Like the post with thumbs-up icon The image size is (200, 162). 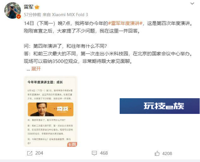pyautogui.click(x=157, y=153)
